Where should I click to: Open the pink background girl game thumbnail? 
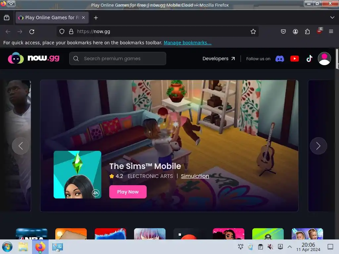(228, 234)
